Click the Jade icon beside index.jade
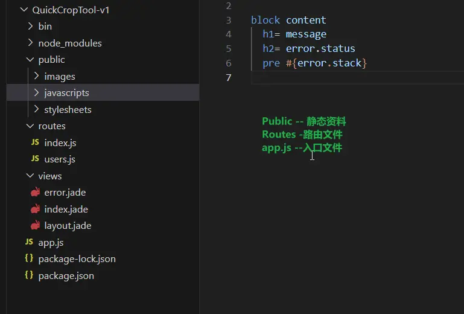Image resolution: width=464 pixels, height=314 pixels. [x=36, y=210]
